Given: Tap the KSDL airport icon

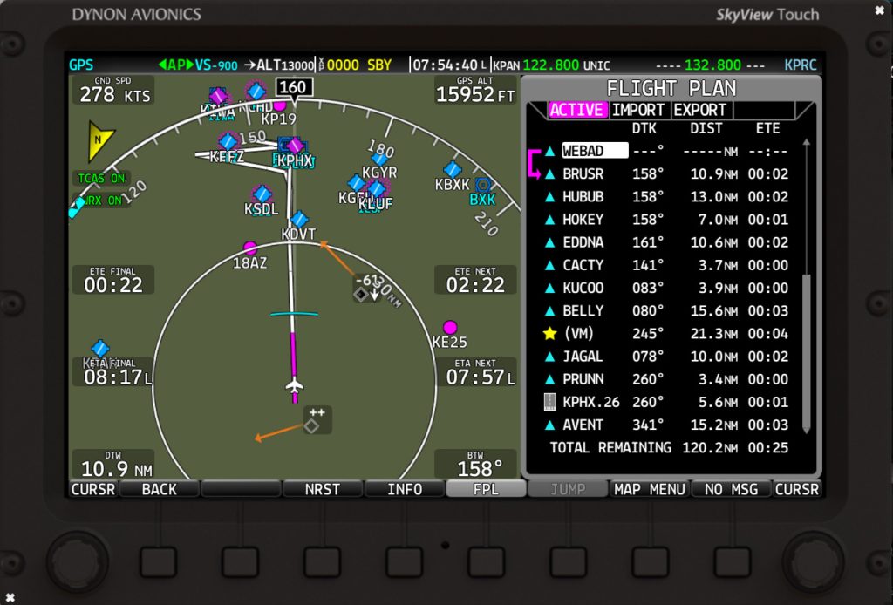Looking at the screenshot, I should click(262, 194).
